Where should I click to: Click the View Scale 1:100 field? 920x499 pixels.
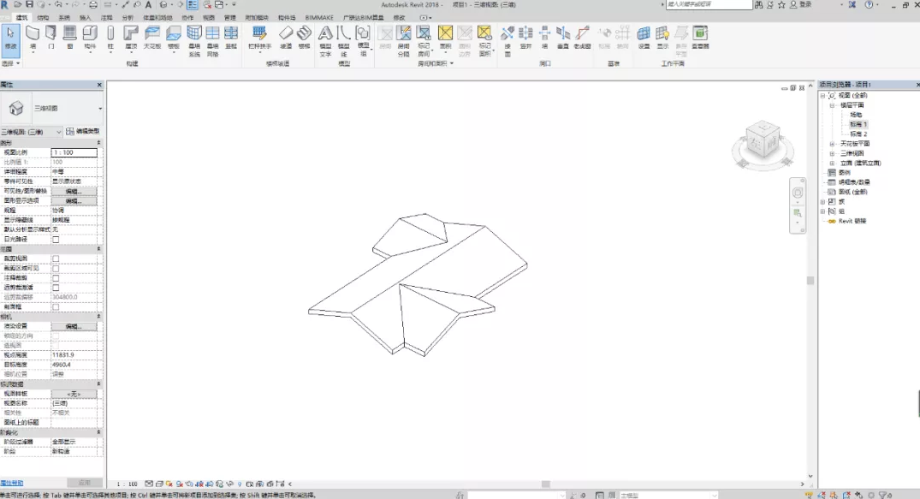[74, 152]
